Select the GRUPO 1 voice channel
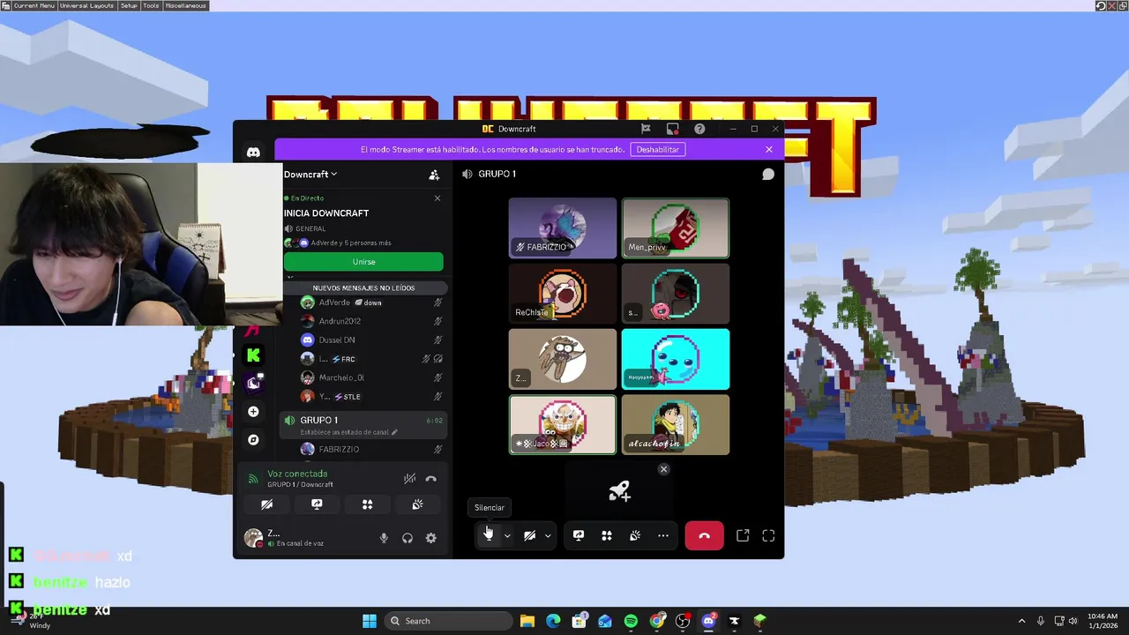This screenshot has width=1129, height=635. pyautogui.click(x=363, y=424)
